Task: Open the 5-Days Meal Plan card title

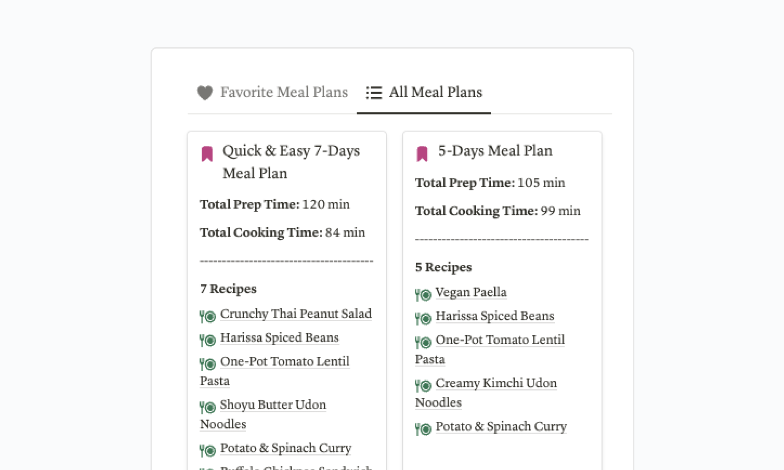Action: [495, 151]
